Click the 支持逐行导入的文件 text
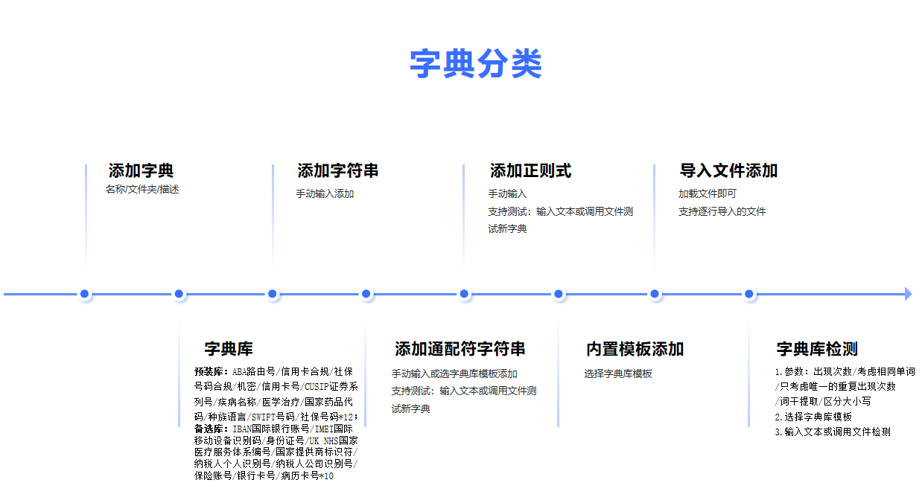Viewport: 922px width, 503px height. tap(722, 211)
